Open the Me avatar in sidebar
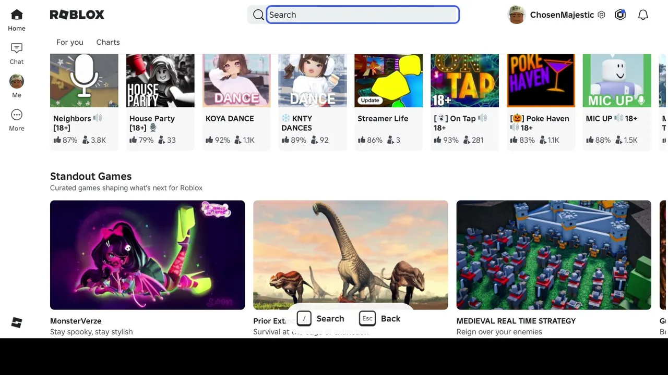 tap(17, 81)
